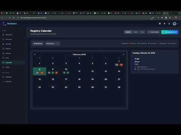The image size is (181, 135).
Task: Click green badge on February 9
Action: [53, 73]
